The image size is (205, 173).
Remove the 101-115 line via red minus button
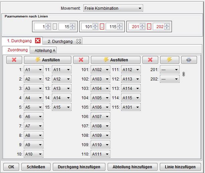[x=102, y=26]
